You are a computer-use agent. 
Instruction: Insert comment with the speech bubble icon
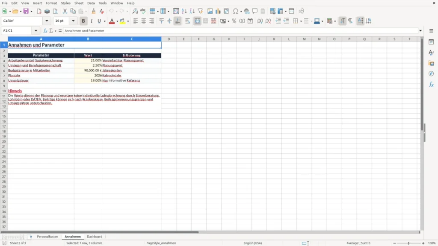point(255,11)
